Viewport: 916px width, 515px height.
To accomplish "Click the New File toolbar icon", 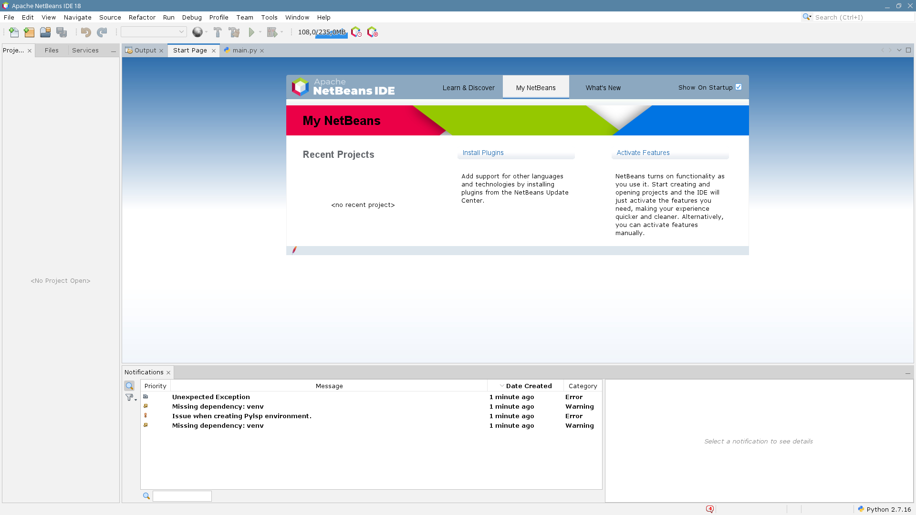I will tap(14, 32).
